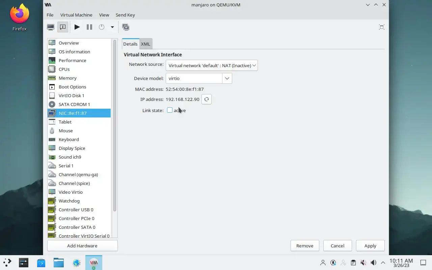Expand the Device model dropdown arrow

coord(227,78)
